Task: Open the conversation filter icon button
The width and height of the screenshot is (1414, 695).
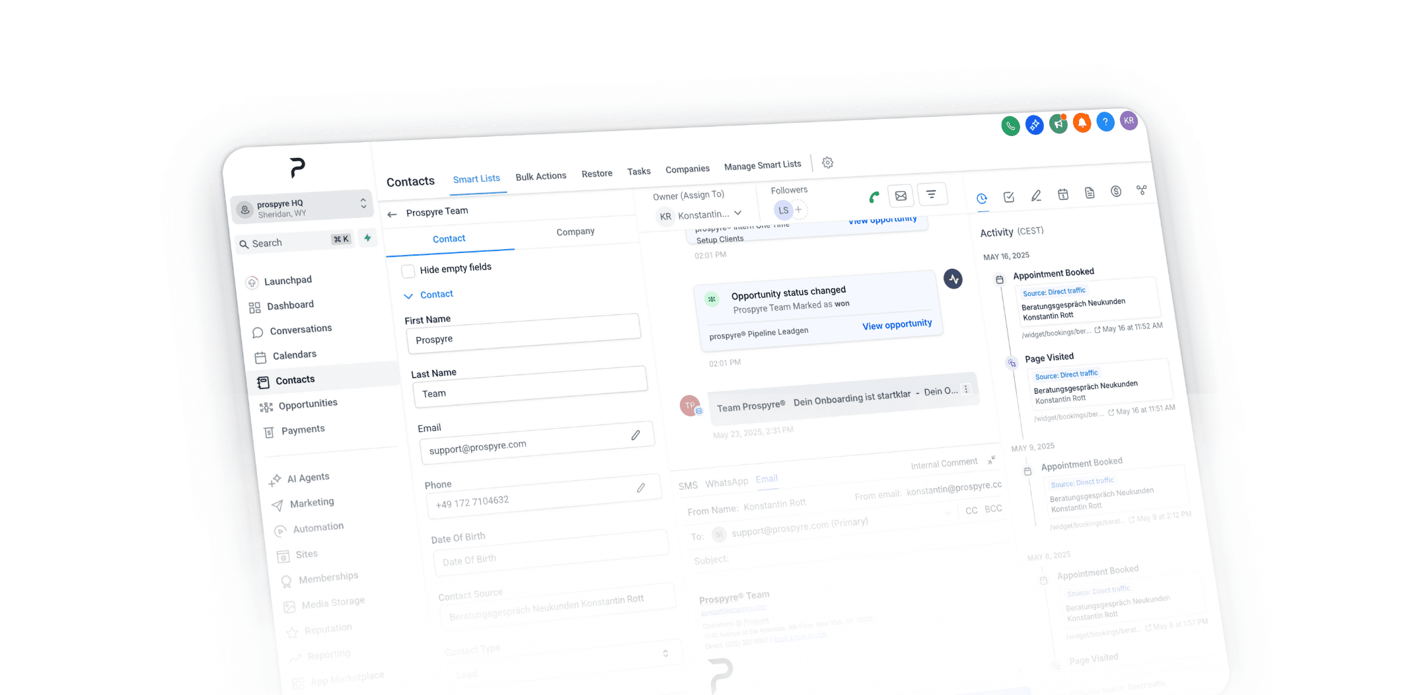Action: coord(932,194)
